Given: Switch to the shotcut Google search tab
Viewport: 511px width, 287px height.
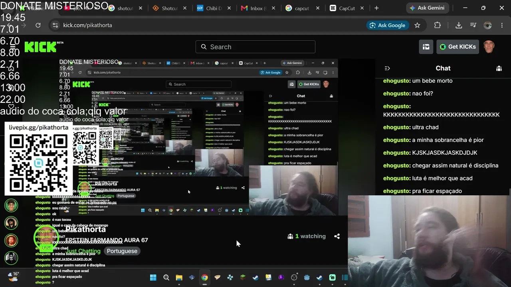Looking at the screenshot, I should point(125,8).
